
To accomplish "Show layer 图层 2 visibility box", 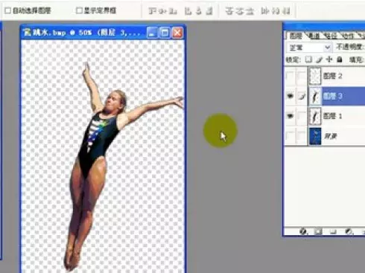I will 290,76.
